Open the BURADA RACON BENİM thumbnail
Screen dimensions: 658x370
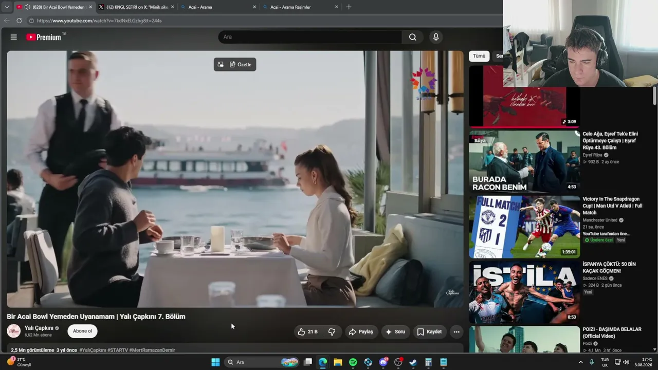524,162
